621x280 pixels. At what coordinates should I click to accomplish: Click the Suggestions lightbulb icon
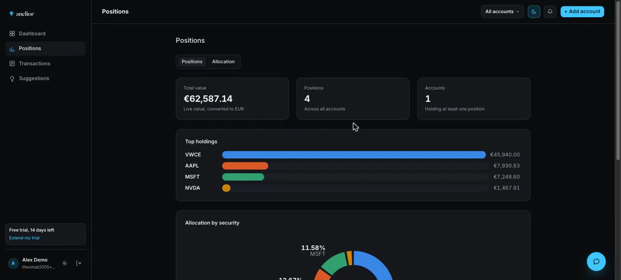click(x=12, y=78)
